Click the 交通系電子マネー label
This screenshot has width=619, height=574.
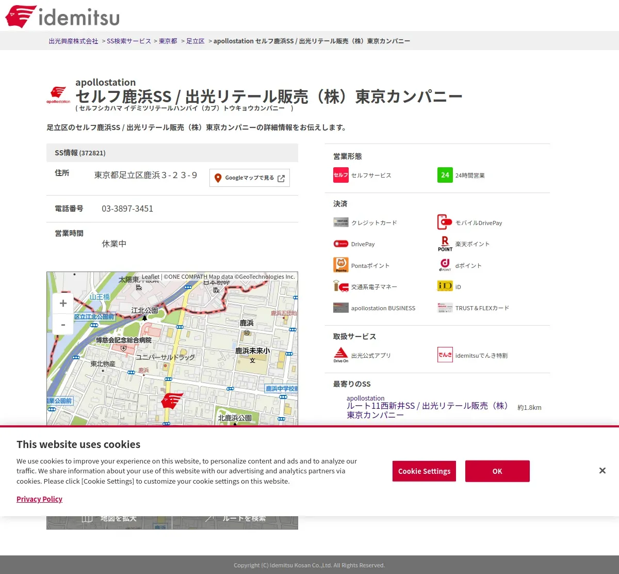pyautogui.click(x=374, y=287)
